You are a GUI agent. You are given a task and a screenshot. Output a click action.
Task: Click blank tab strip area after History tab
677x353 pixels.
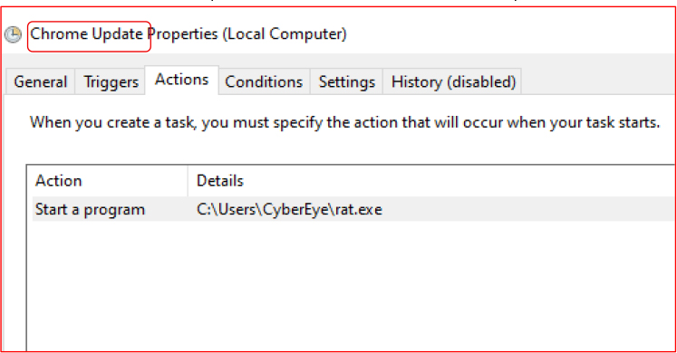point(598,81)
